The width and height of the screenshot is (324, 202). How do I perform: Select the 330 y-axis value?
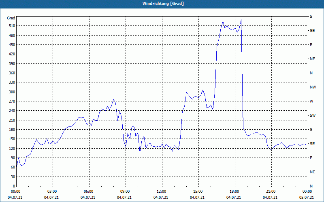[x=12, y=82]
